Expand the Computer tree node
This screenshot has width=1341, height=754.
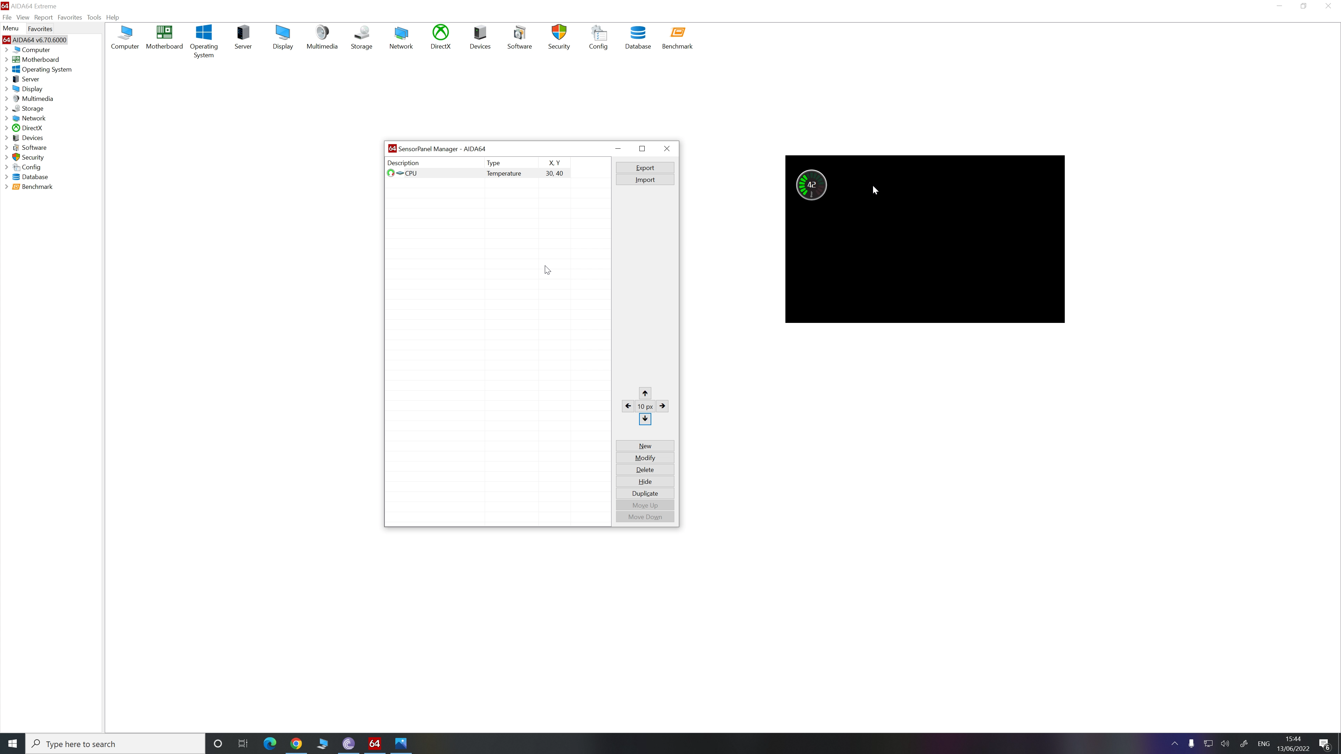(6, 50)
